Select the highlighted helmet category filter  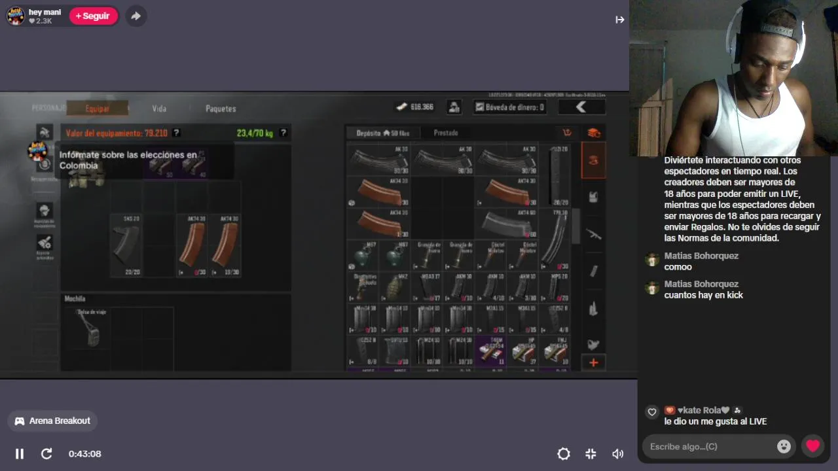594,160
